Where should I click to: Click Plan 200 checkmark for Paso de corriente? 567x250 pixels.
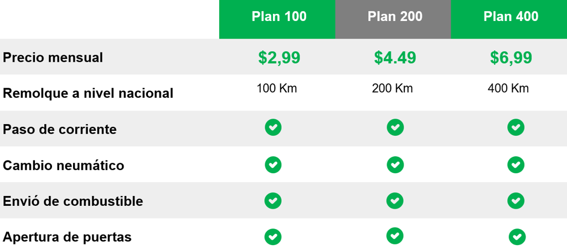395,127
